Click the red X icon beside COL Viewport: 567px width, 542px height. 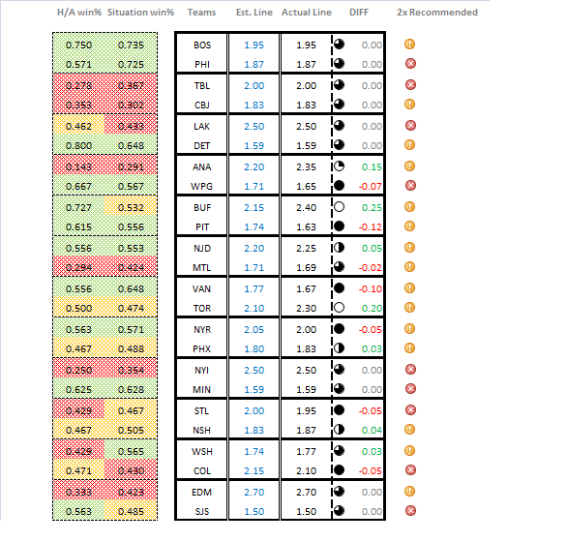pos(410,470)
